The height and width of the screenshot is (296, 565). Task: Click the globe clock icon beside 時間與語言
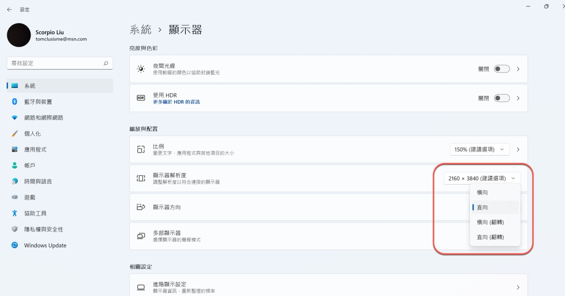coord(15,182)
